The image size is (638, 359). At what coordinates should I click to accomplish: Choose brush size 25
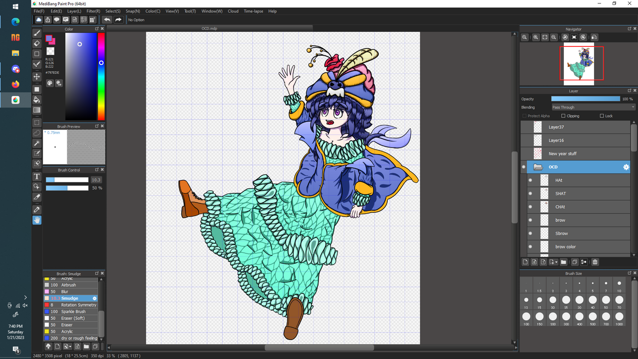click(x=566, y=302)
